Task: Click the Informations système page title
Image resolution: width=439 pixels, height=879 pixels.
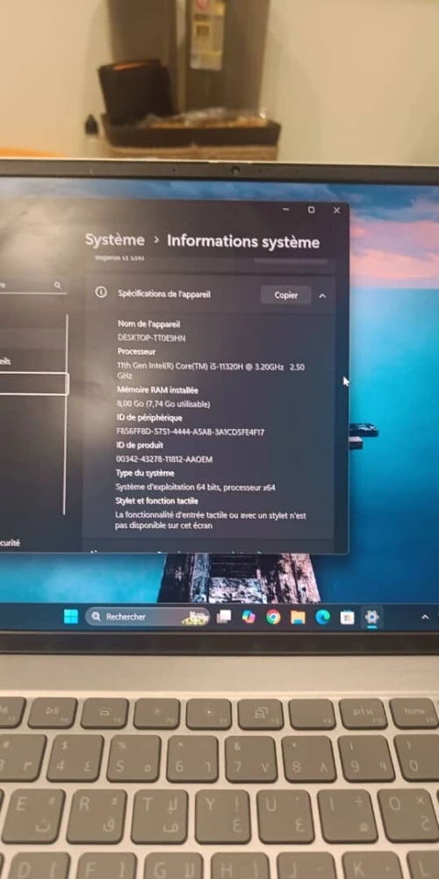Action: click(x=243, y=242)
